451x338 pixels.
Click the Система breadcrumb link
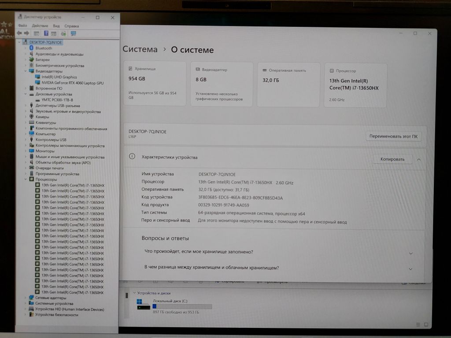click(140, 50)
